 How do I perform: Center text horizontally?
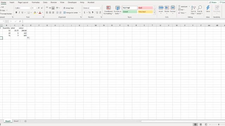coord(50,13)
